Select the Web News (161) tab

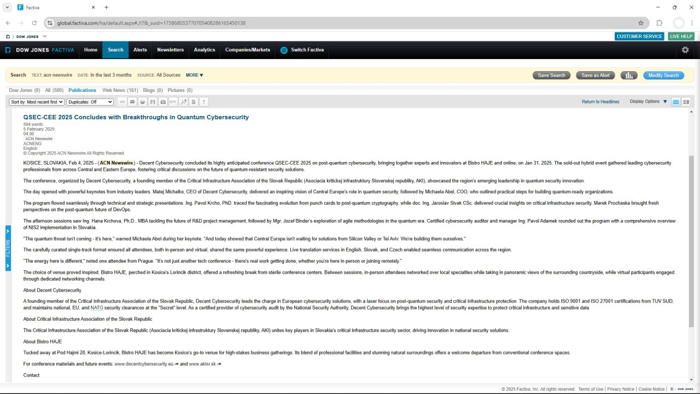point(120,90)
